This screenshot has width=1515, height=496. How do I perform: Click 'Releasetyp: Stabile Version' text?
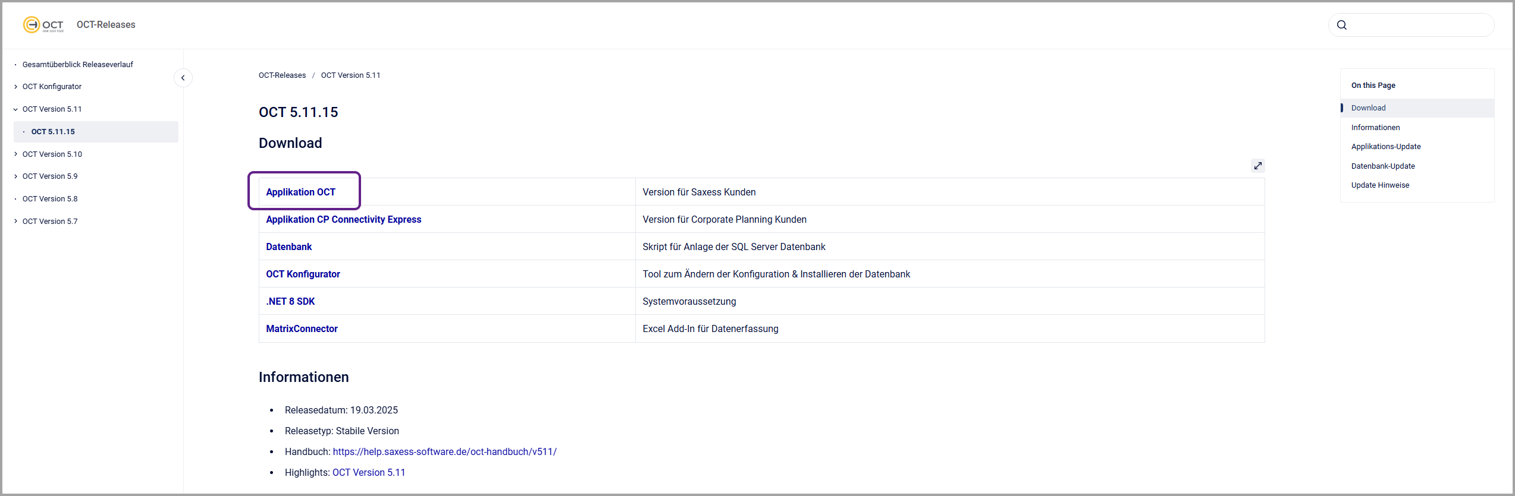342,431
